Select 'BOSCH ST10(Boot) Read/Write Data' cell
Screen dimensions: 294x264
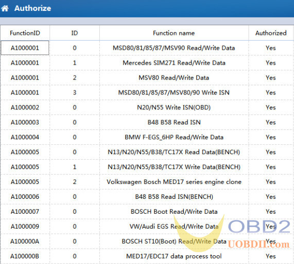pyautogui.click(x=174, y=241)
